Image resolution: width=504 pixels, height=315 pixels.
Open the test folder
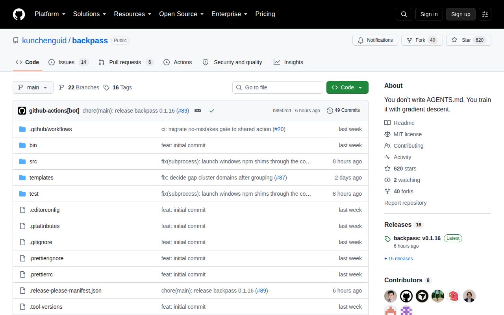[34, 194]
